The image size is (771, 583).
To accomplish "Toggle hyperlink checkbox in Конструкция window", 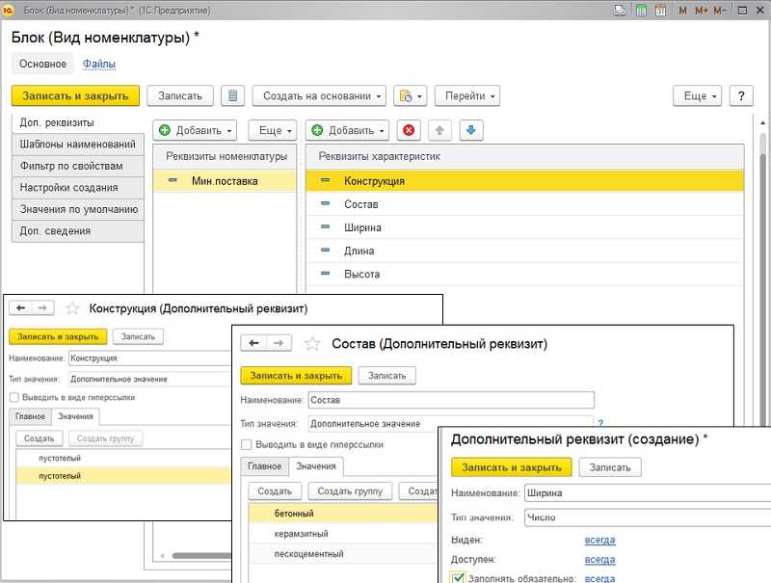I will [14, 397].
